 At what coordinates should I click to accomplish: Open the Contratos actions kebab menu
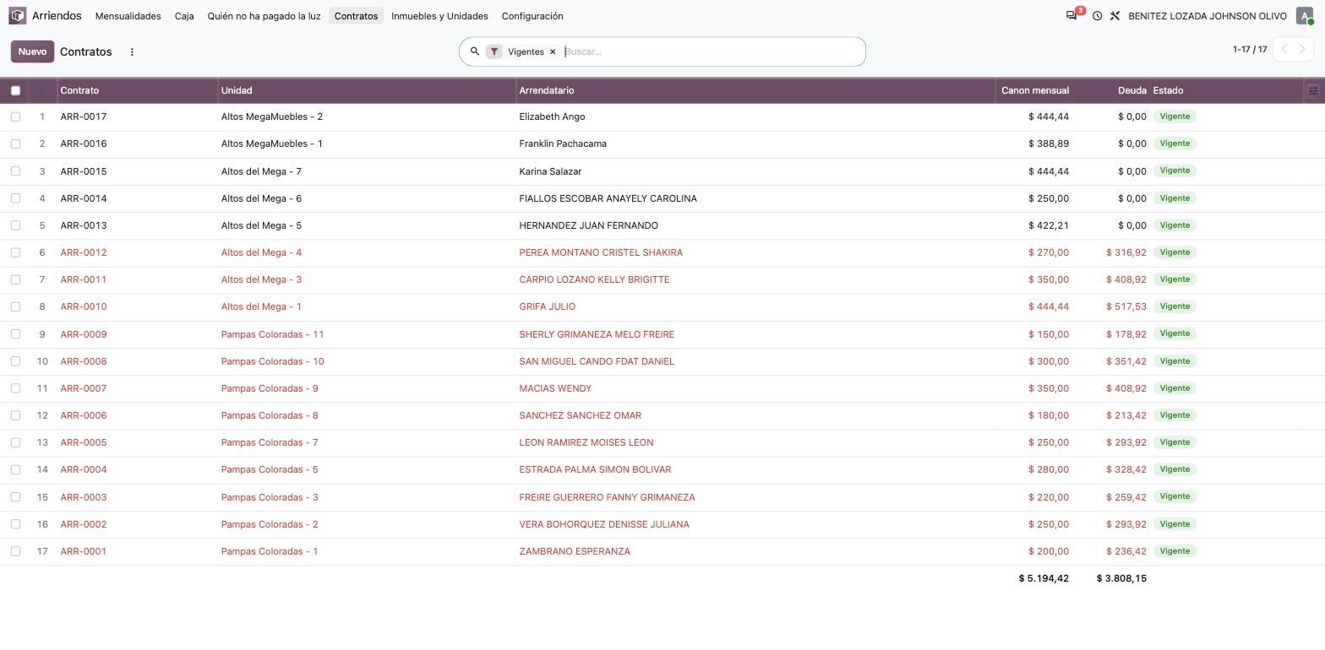132,51
